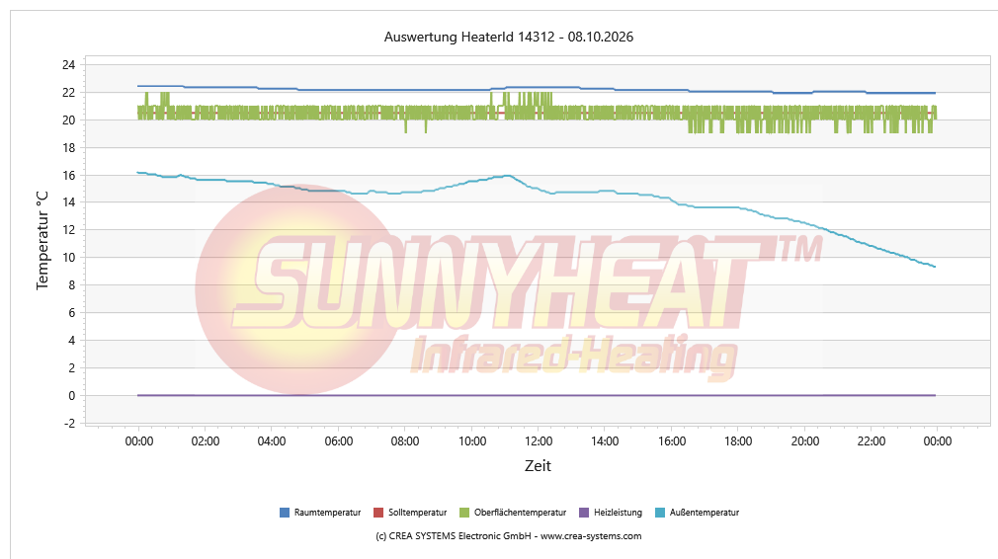Select the Heizleistung legend label

click(x=618, y=513)
